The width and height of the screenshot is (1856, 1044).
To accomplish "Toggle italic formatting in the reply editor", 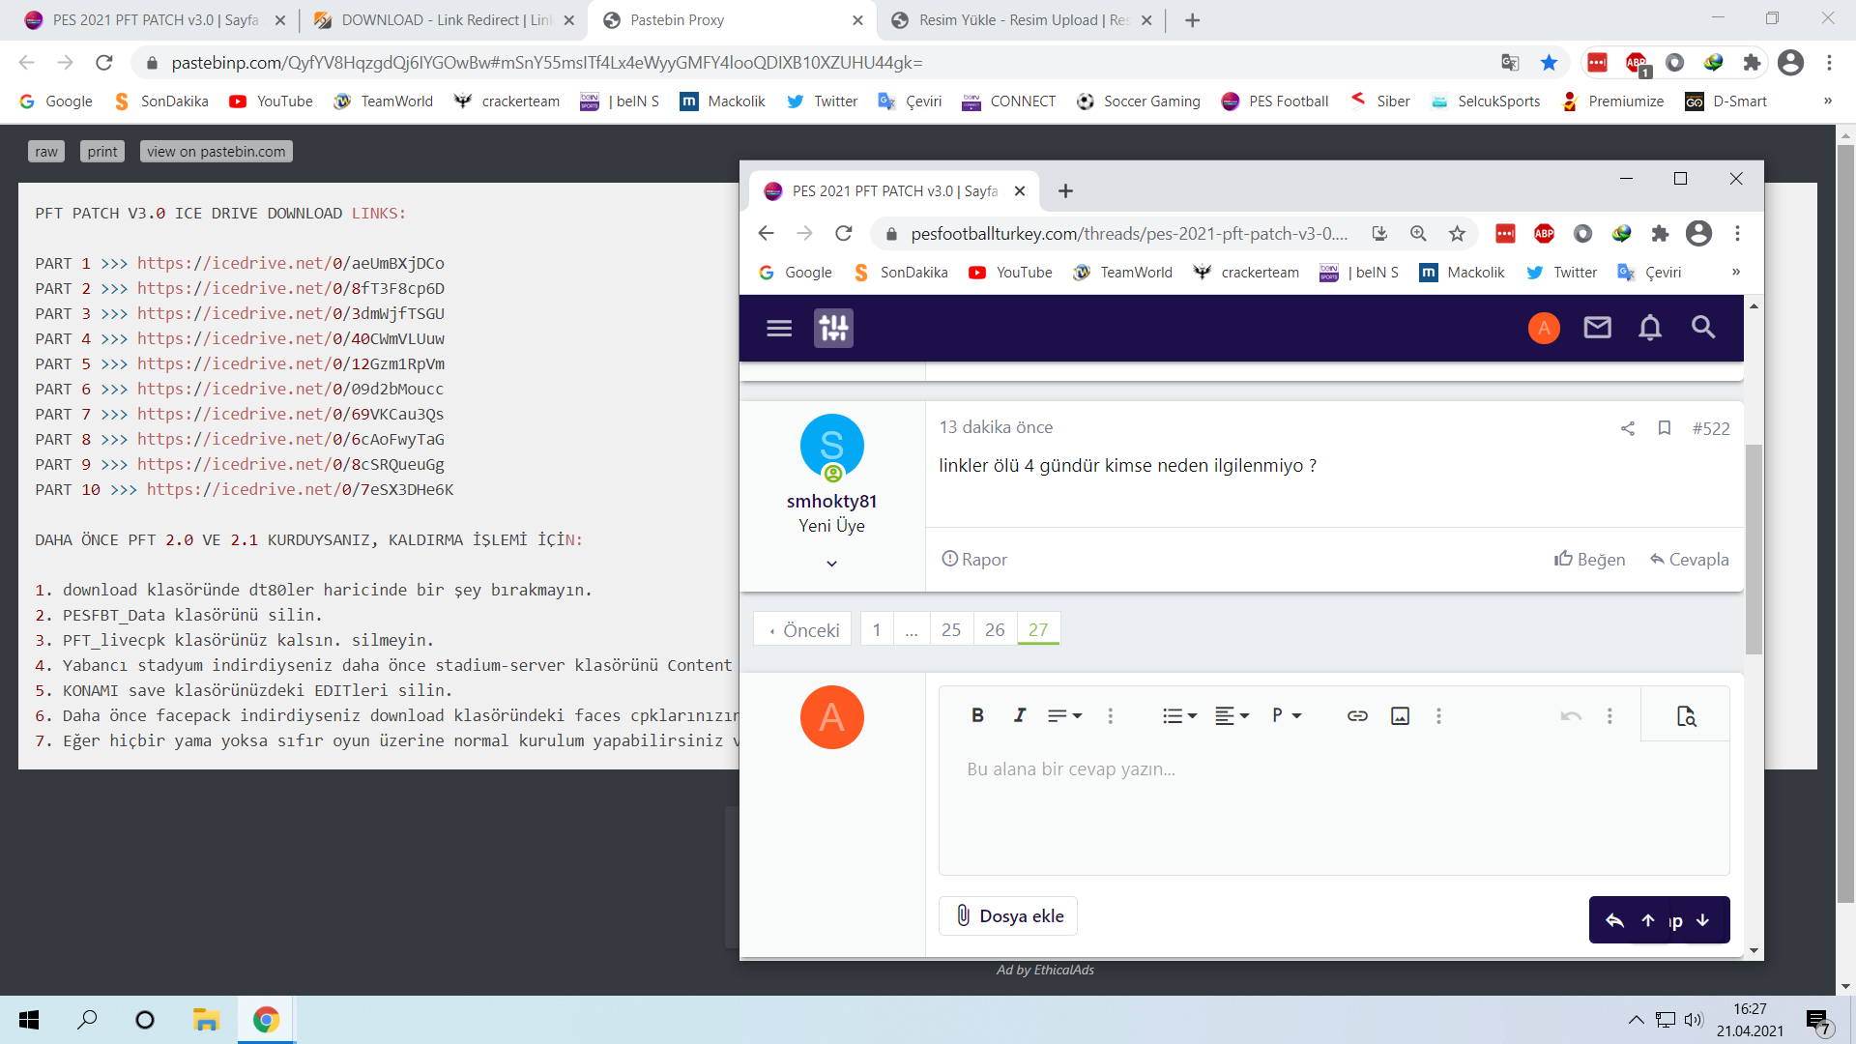I will click(1019, 715).
